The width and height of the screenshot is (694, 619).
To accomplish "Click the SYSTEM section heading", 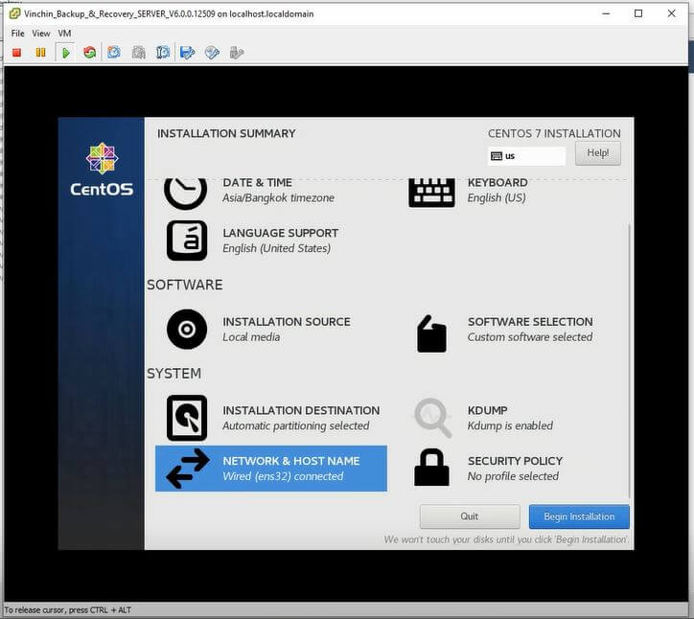I will pyautogui.click(x=173, y=374).
